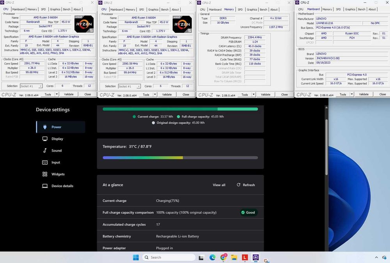Open Task View from the taskbar
Viewport: 390px width, 263px height.
tap(201, 258)
